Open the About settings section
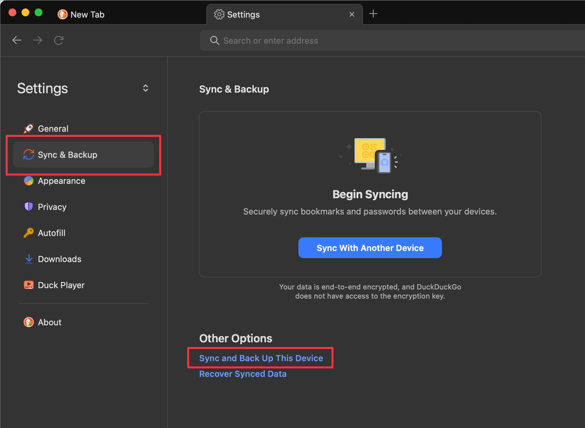The image size is (585, 428). [50, 322]
